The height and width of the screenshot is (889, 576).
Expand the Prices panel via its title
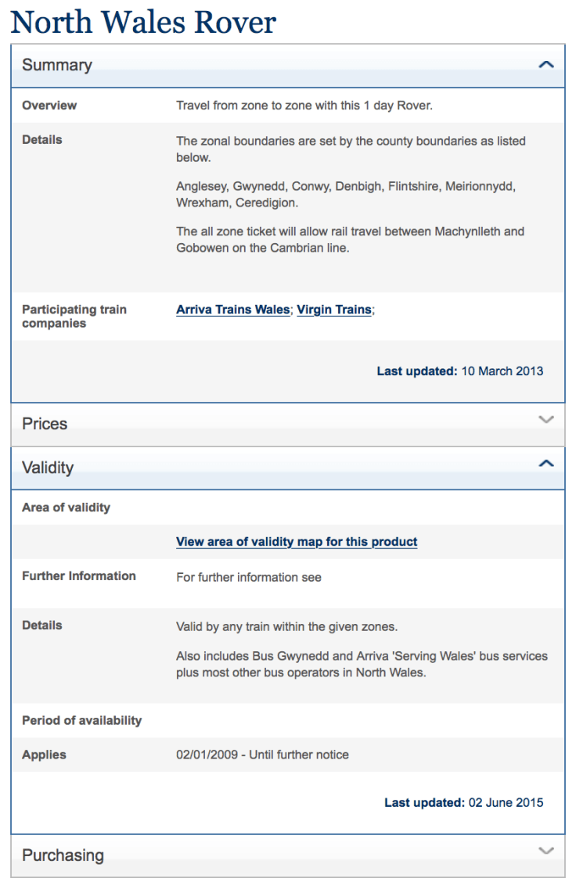[45, 424]
